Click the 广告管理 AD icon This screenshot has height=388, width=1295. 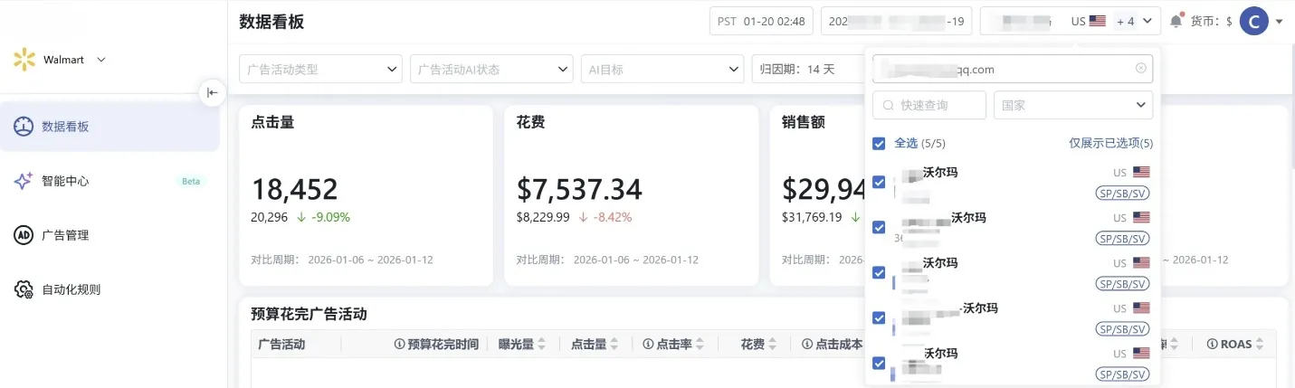(24, 235)
